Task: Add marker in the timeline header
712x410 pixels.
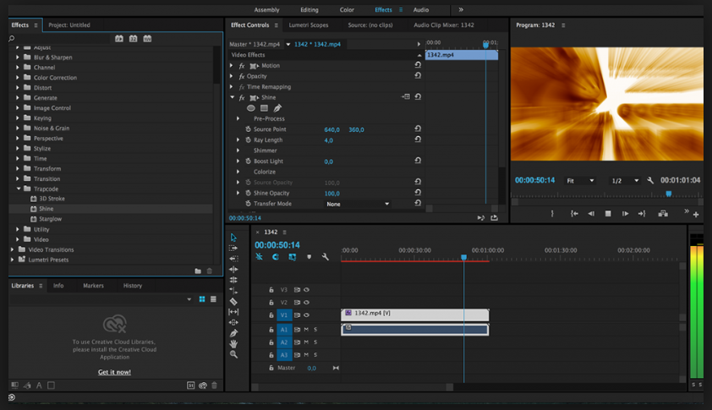Action: pyautogui.click(x=309, y=257)
